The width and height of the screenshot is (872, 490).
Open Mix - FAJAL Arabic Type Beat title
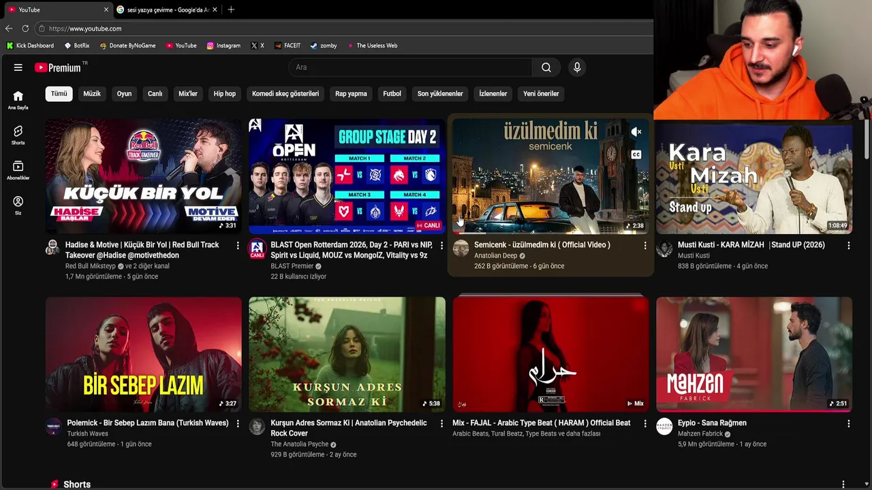(542, 423)
